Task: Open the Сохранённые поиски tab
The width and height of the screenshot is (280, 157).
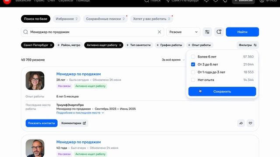Action: point(105,19)
